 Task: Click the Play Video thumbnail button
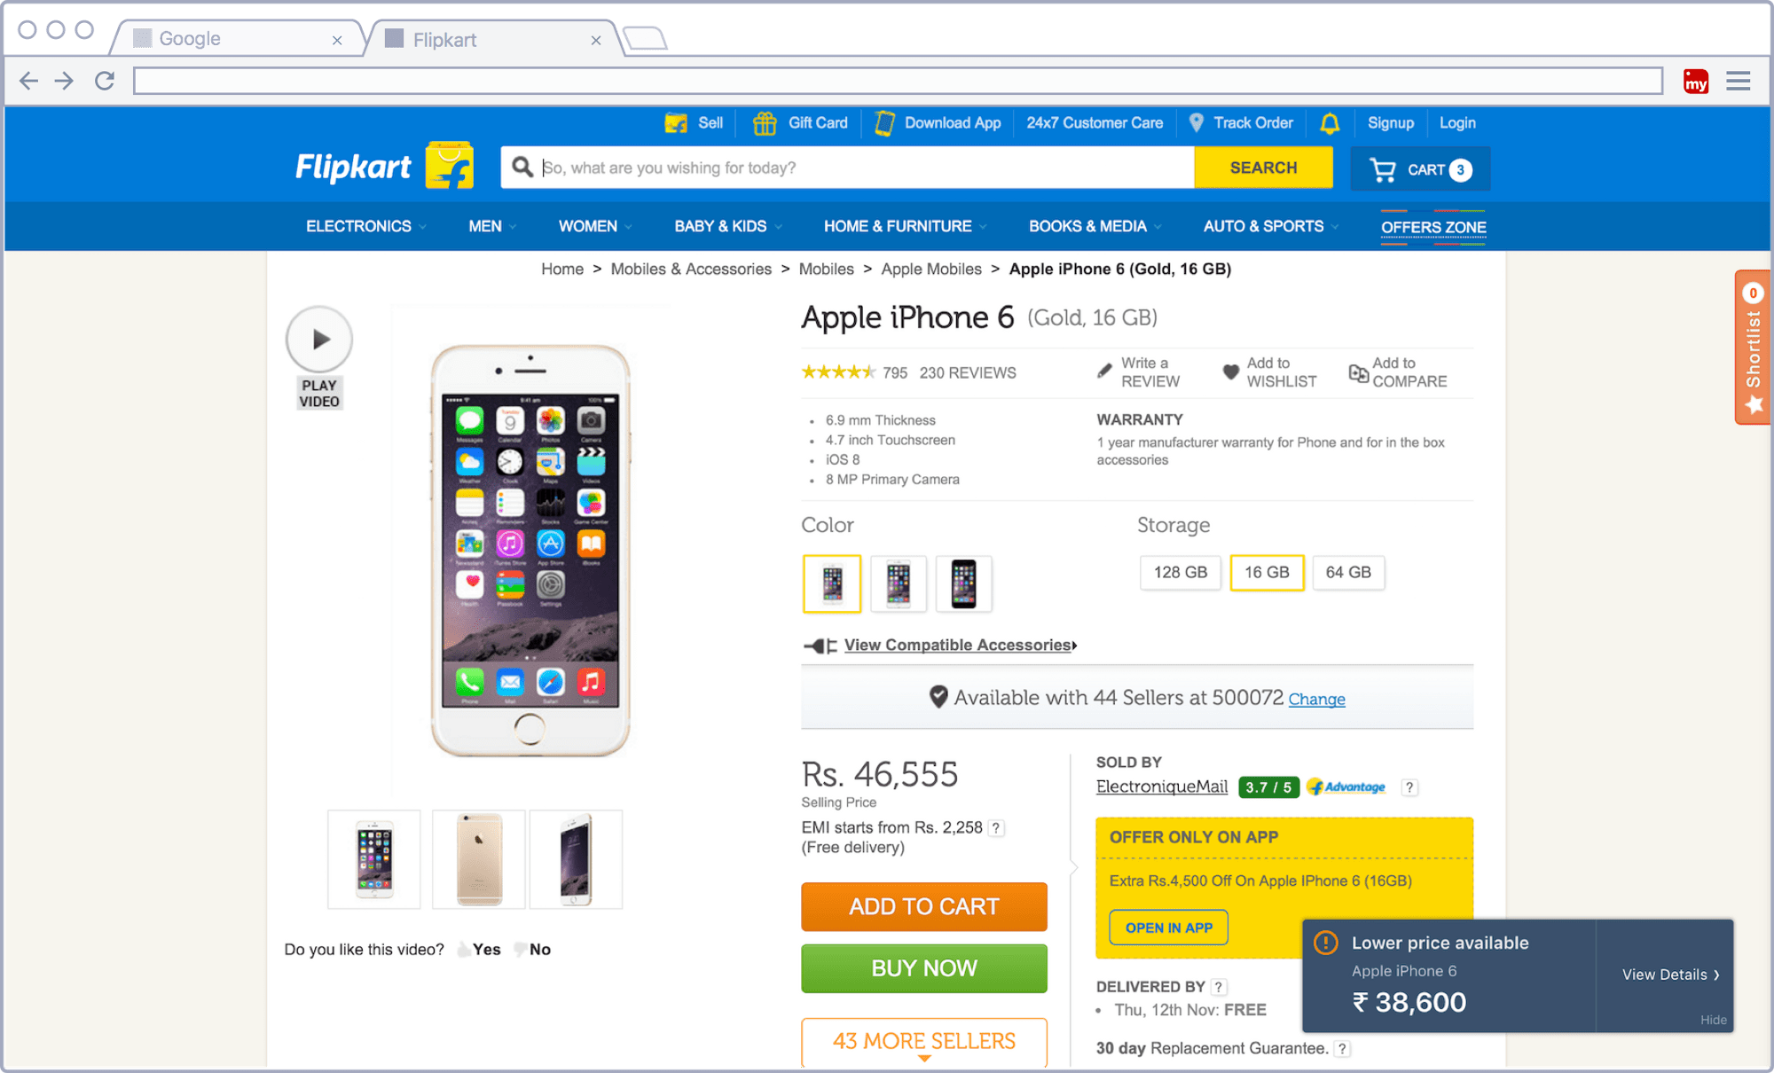tap(318, 340)
